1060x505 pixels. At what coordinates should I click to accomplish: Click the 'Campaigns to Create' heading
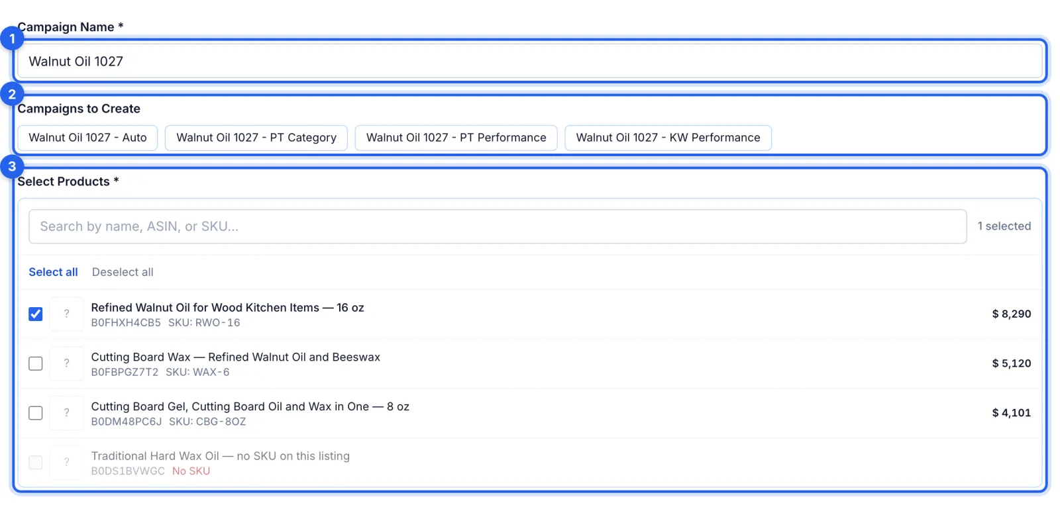pyautogui.click(x=79, y=109)
